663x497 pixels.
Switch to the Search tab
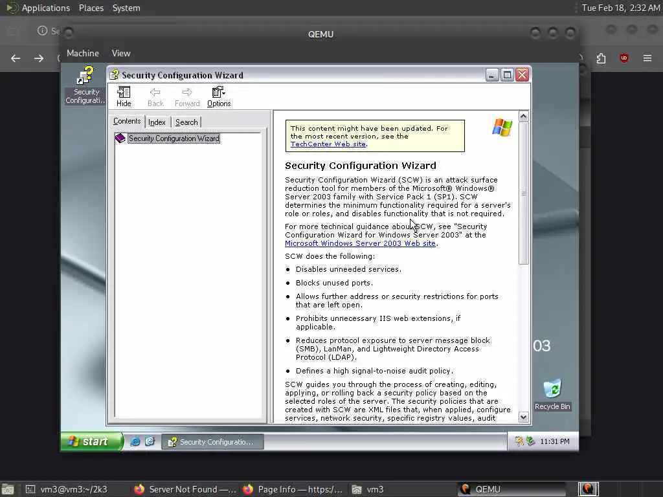pyautogui.click(x=186, y=122)
